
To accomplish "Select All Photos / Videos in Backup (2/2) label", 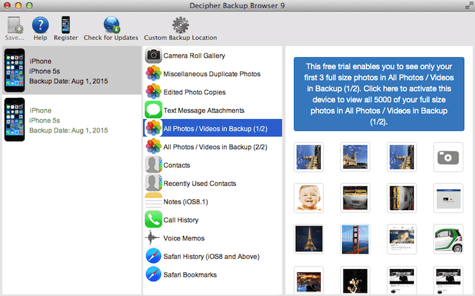I will [x=216, y=147].
